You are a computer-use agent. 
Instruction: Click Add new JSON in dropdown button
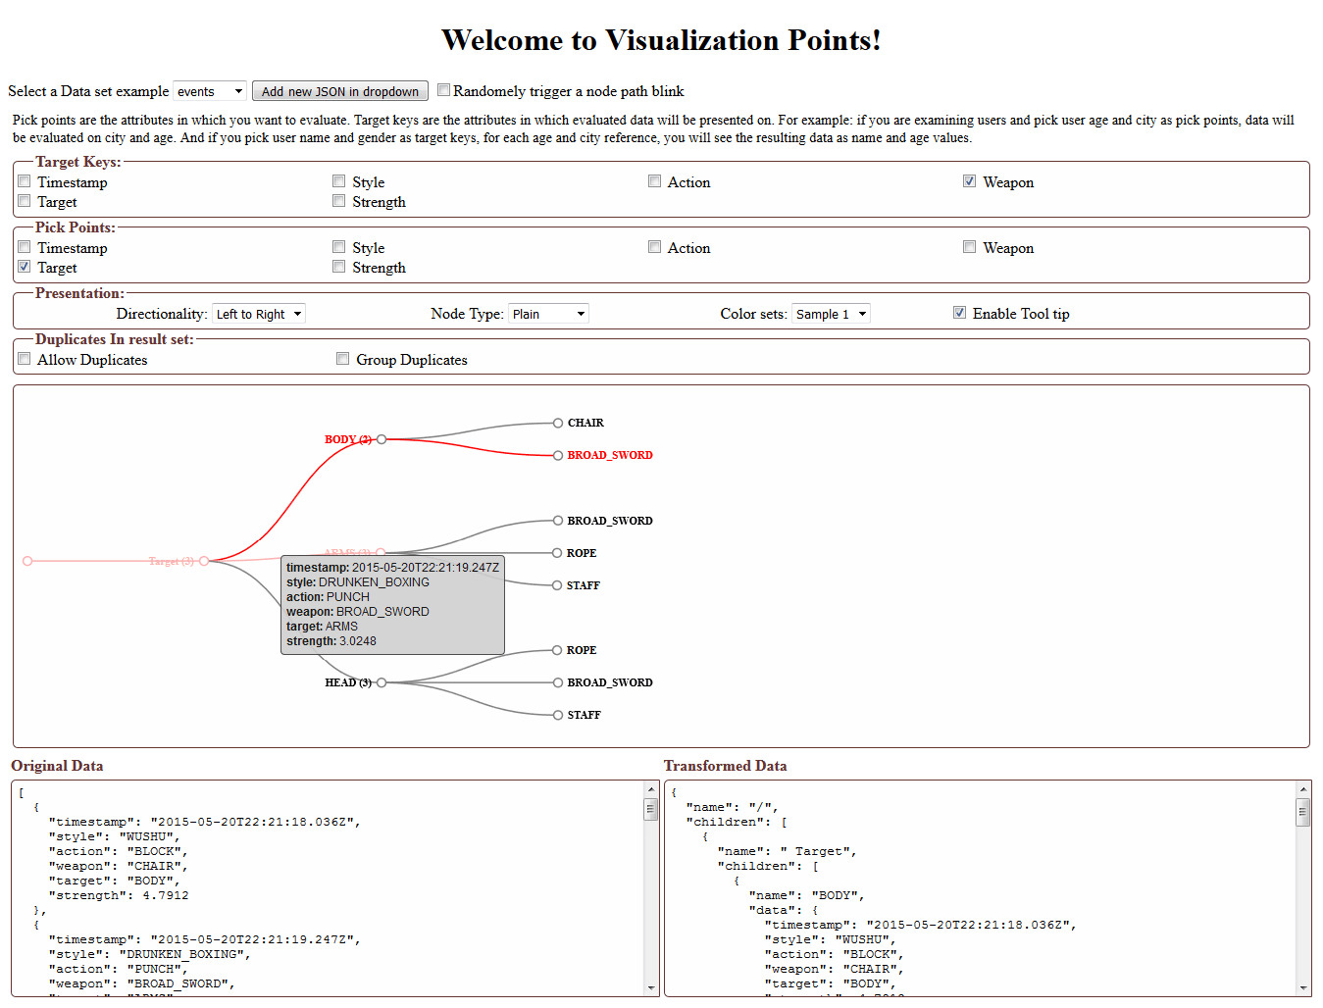340,91
